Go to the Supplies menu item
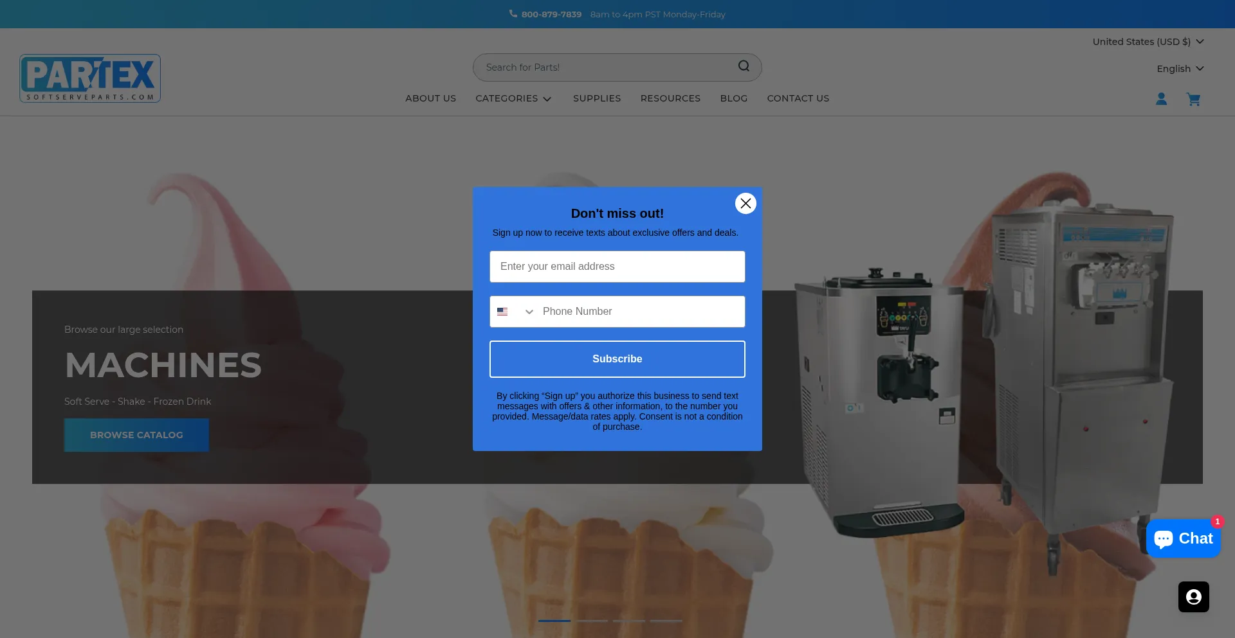 tap(596, 98)
